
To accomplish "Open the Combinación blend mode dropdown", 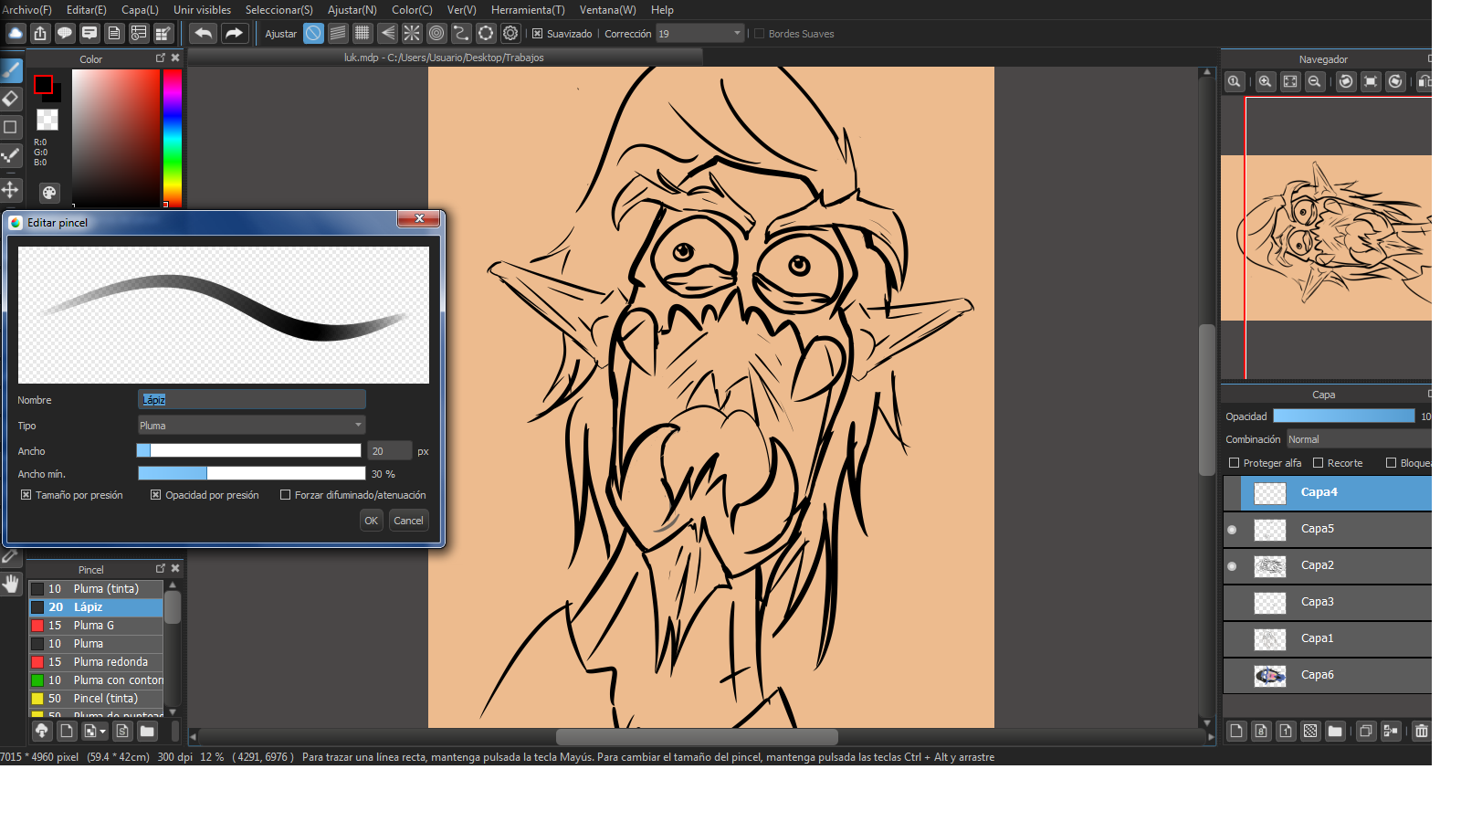I will tap(1359, 439).
